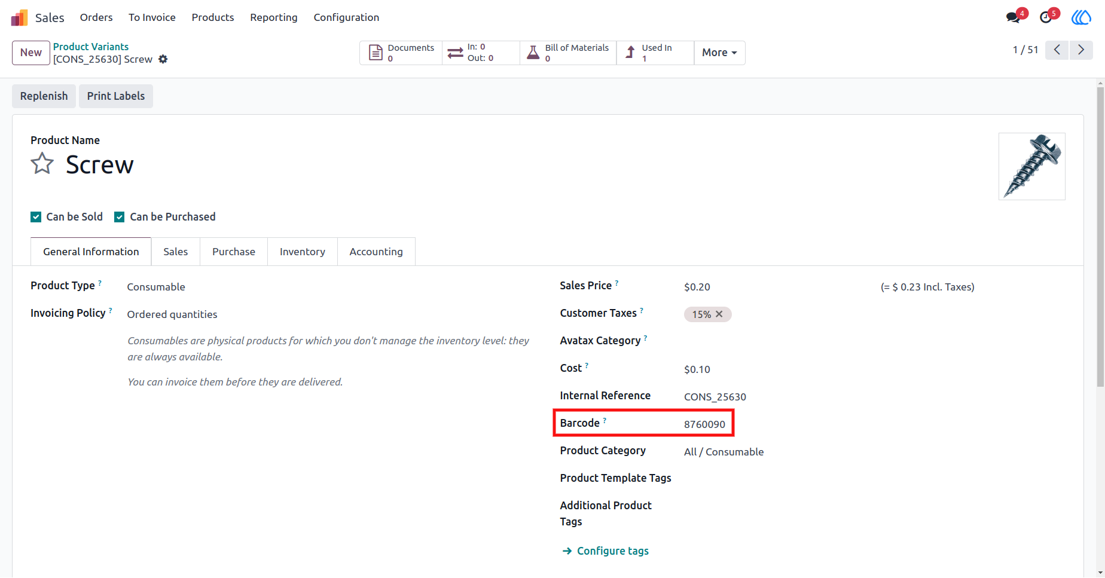This screenshot has width=1105, height=578.
Task: Open the chat messages icon
Action: (1013, 17)
